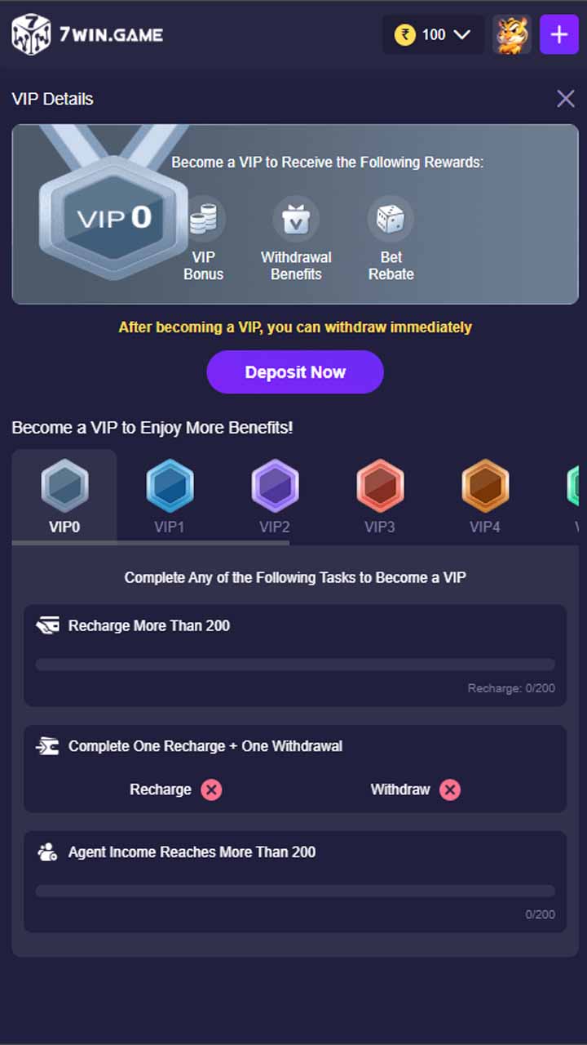
Task: Open the tiger avatar profile
Action: tap(512, 34)
